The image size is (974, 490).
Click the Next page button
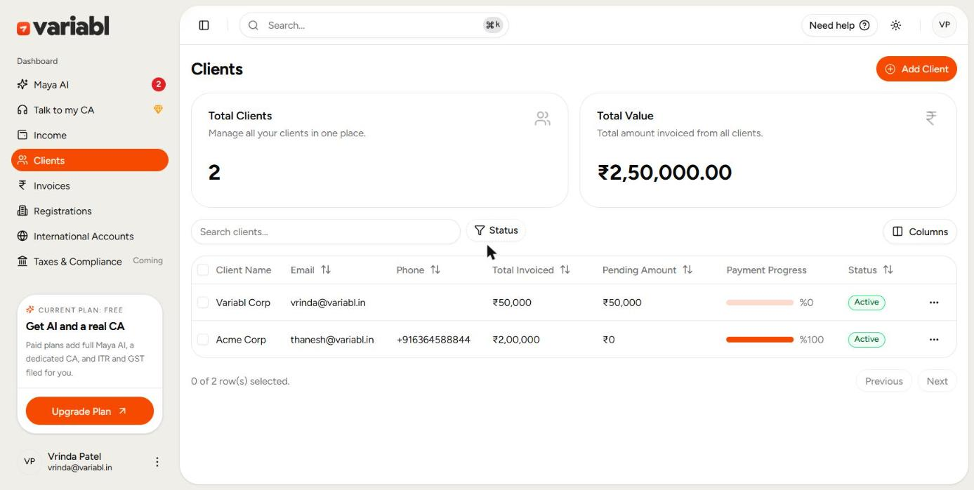coord(937,381)
